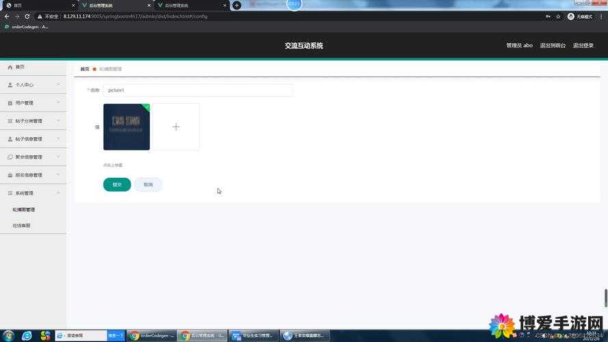Click the plus box to upload another image
The height and width of the screenshot is (342, 608).
pyautogui.click(x=176, y=127)
